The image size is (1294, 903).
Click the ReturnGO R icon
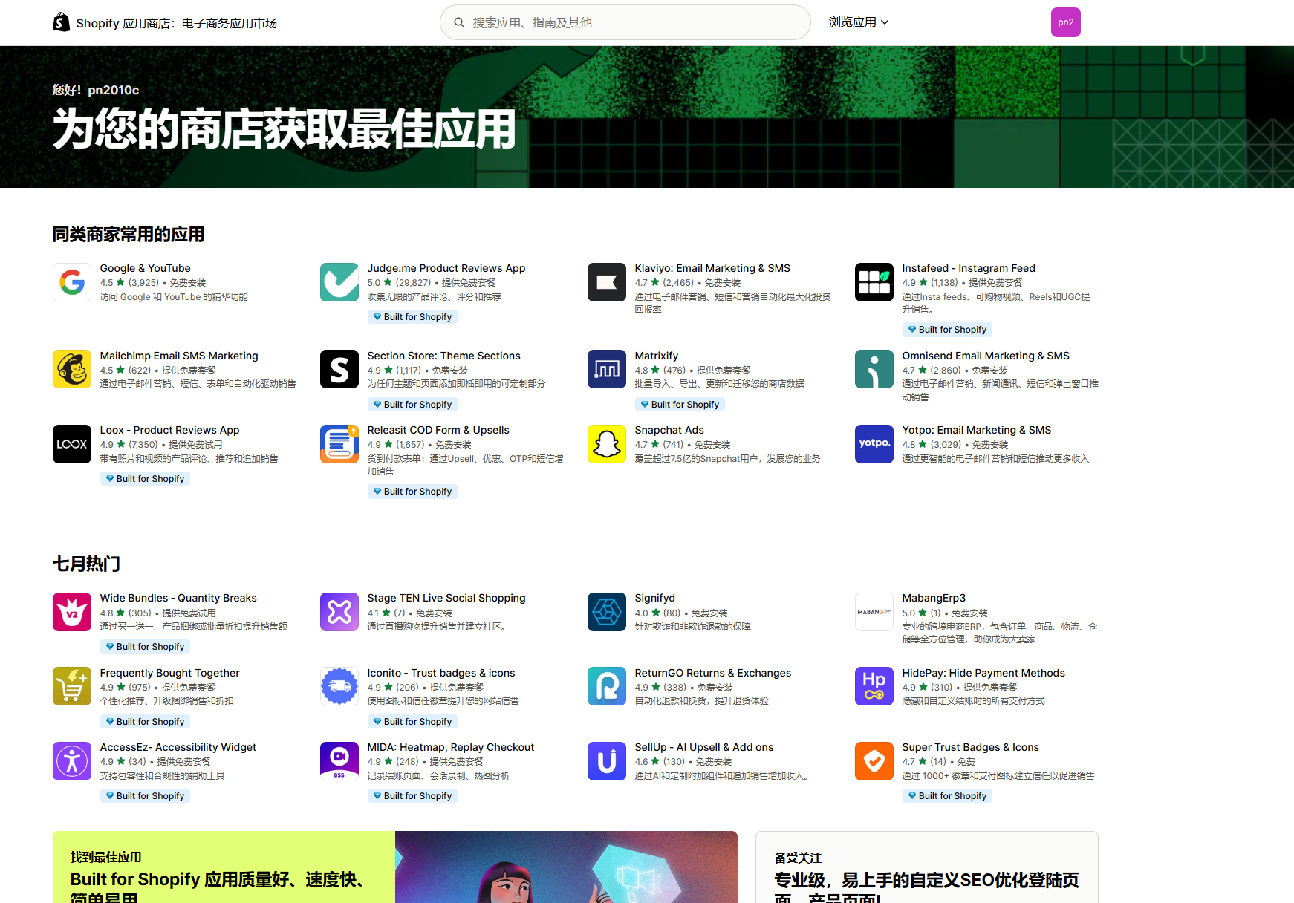click(607, 686)
